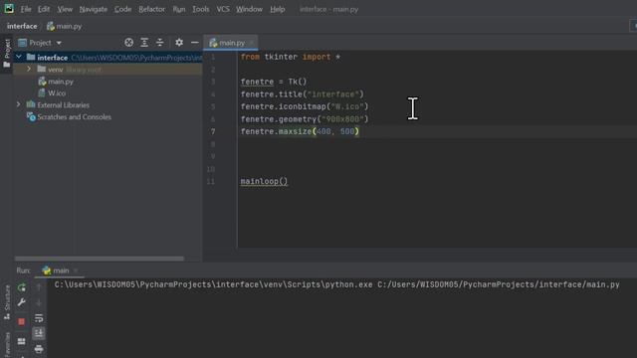Click the fenetre.geometry line of code

(x=305, y=119)
